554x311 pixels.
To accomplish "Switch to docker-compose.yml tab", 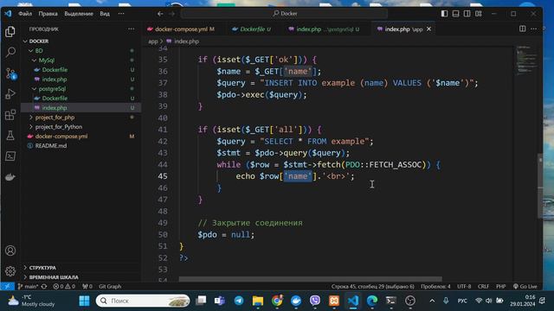I will pos(181,29).
